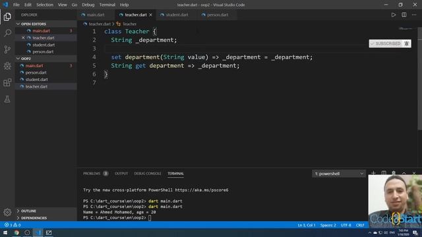422x237 pixels.
Task: Open the Extensions view
Action: (7, 82)
